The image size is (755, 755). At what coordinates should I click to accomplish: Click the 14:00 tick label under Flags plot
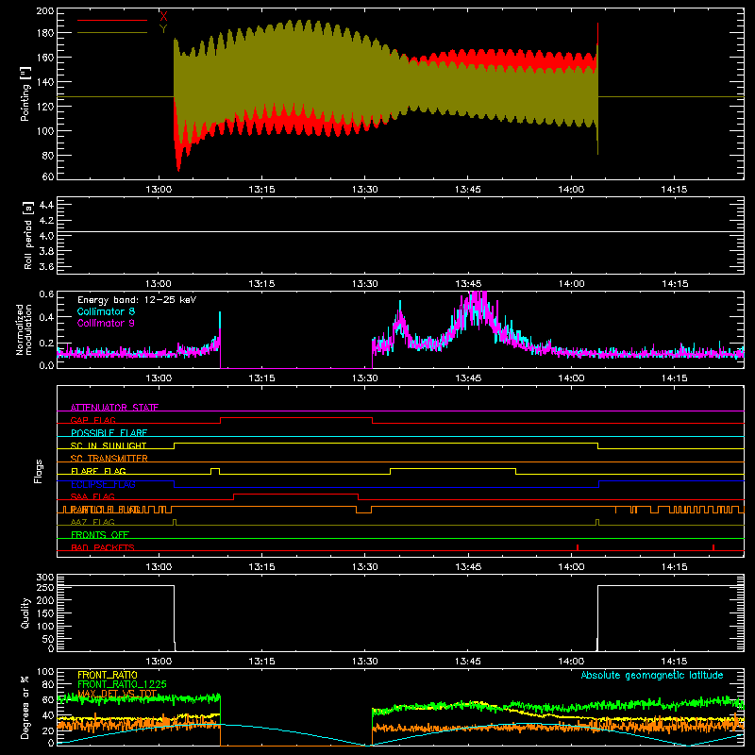pyautogui.click(x=571, y=567)
